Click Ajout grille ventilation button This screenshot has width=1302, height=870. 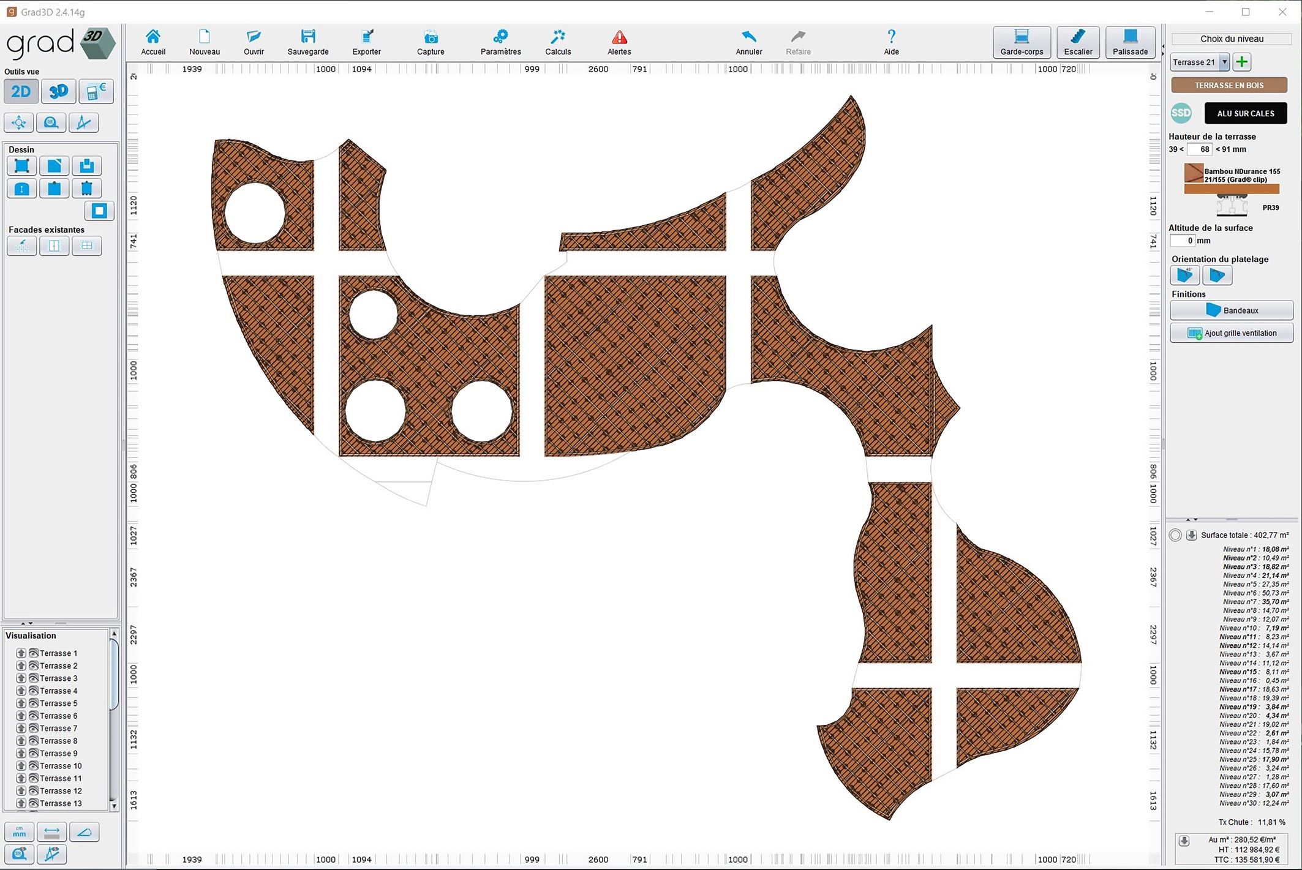click(x=1232, y=333)
